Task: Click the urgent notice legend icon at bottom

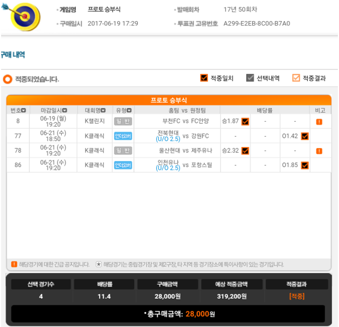Action: coord(14,264)
